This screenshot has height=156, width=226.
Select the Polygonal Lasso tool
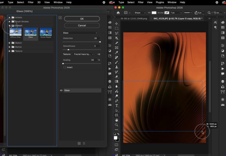point(117,33)
